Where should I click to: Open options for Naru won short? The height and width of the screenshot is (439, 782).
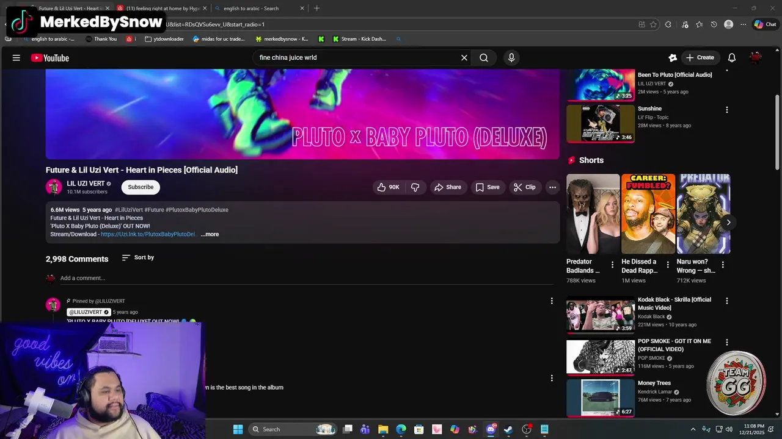(723, 265)
